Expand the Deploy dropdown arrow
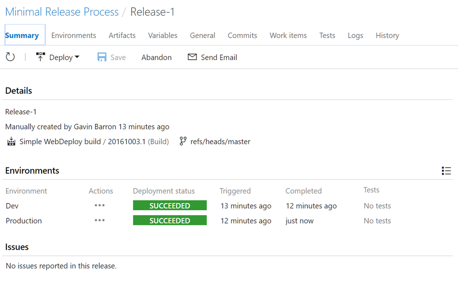Viewport: 458px width, 283px height. click(x=77, y=57)
